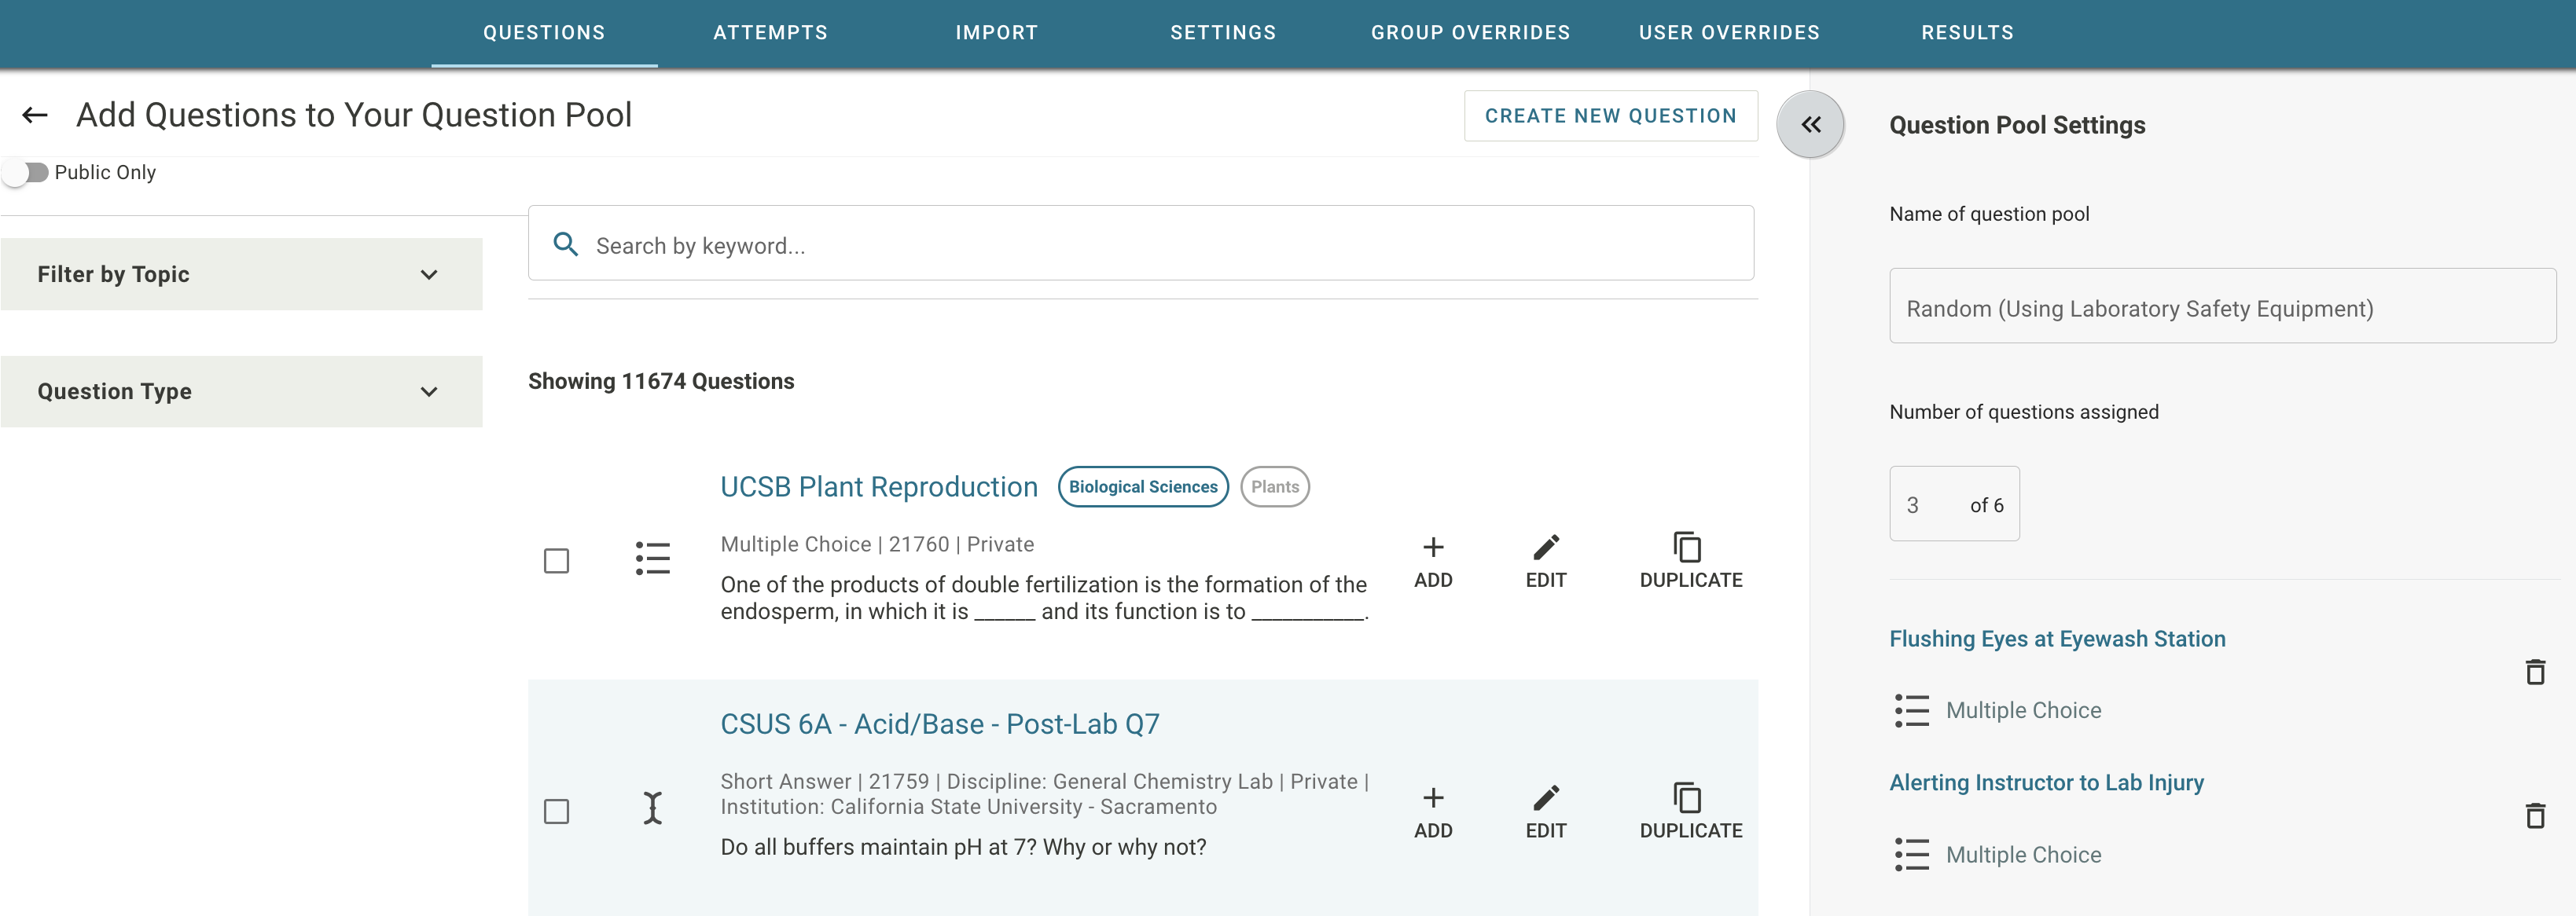Open the Results tab
This screenshot has height=916, width=2576.
tap(1967, 33)
